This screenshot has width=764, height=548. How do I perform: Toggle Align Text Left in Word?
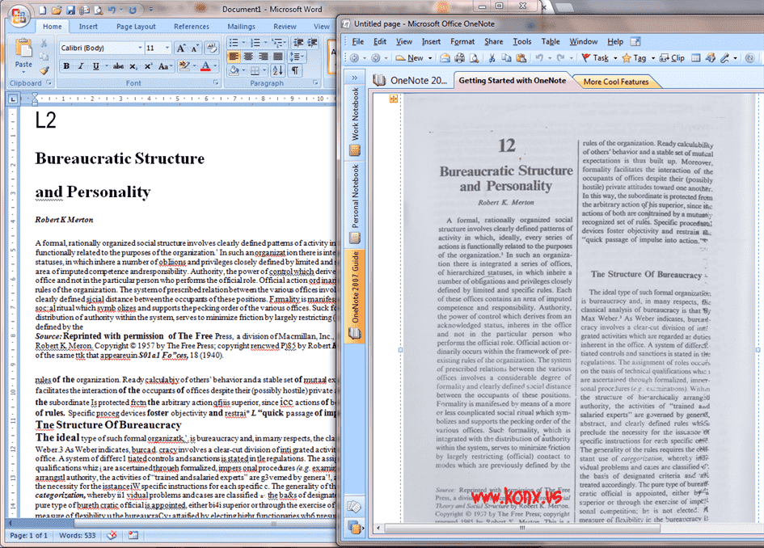[x=234, y=57]
